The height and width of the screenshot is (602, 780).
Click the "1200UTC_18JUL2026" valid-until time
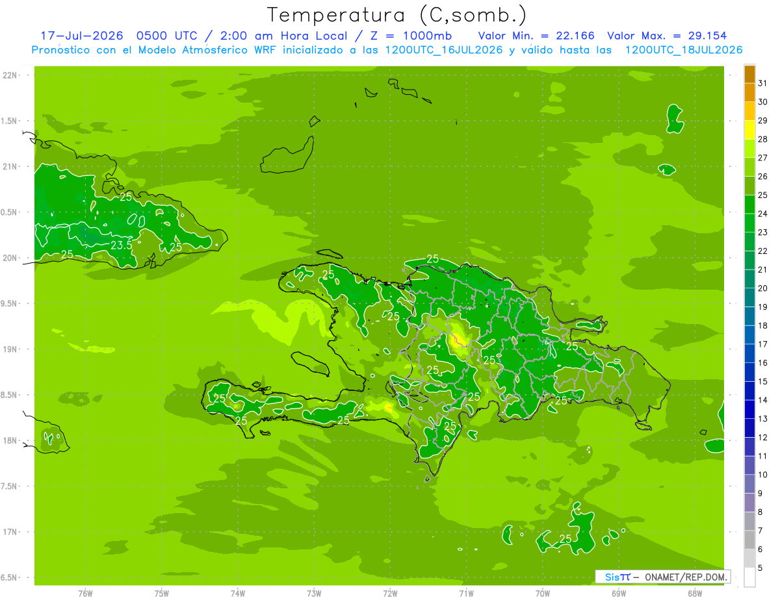pyautogui.click(x=684, y=49)
